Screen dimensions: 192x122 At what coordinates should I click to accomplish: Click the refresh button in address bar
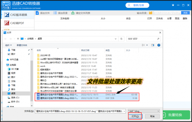tap(121, 39)
